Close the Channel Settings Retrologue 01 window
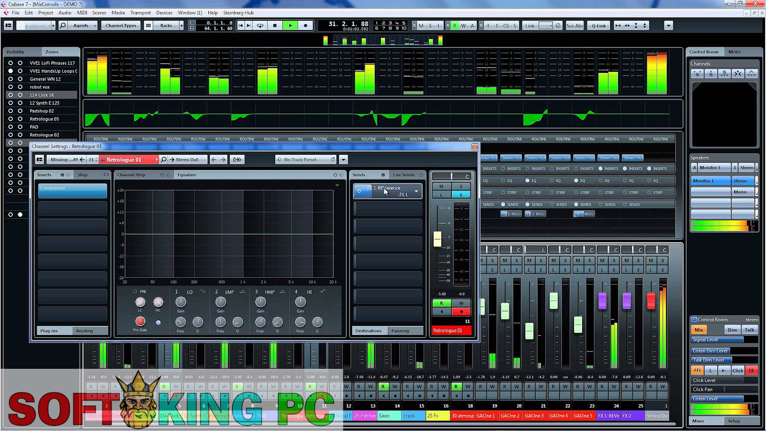 tap(474, 147)
